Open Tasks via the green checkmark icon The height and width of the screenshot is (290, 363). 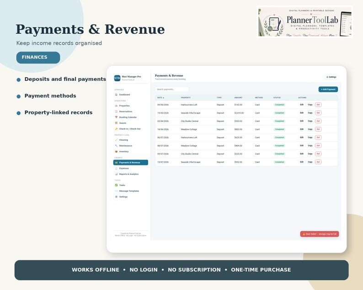[x=116, y=185]
